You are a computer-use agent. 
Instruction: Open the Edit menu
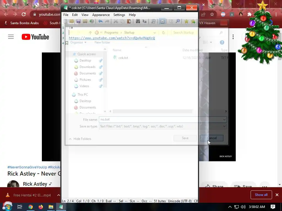pos(75,15)
